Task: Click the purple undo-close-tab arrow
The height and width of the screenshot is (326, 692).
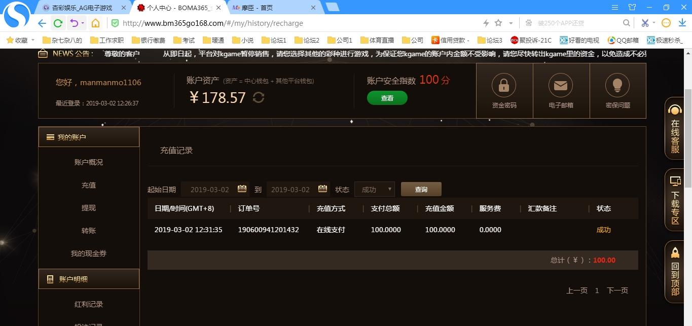Action: (x=74, y=23)
